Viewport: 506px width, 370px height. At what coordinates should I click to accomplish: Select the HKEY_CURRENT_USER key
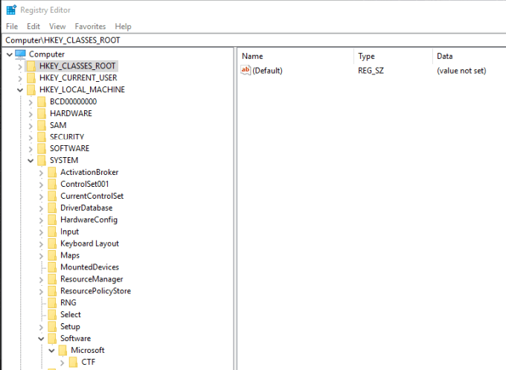coord(78,78)
